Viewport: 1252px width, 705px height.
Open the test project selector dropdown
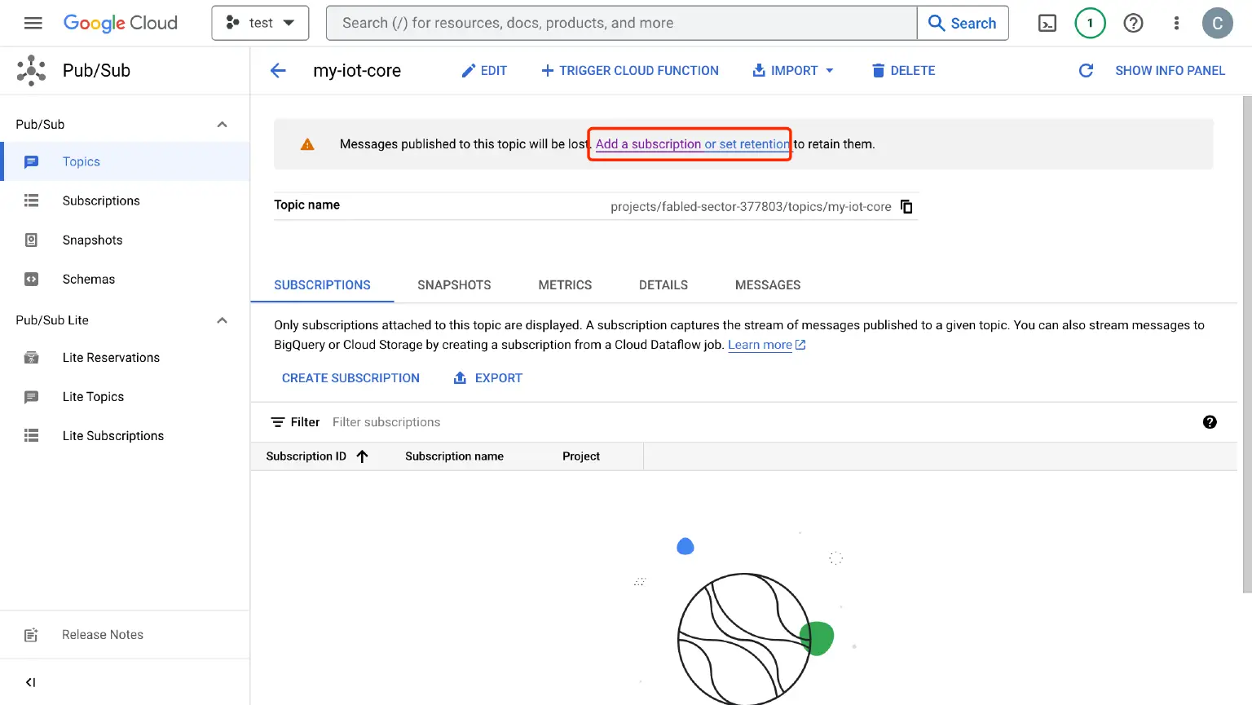[x=260, y=23]
